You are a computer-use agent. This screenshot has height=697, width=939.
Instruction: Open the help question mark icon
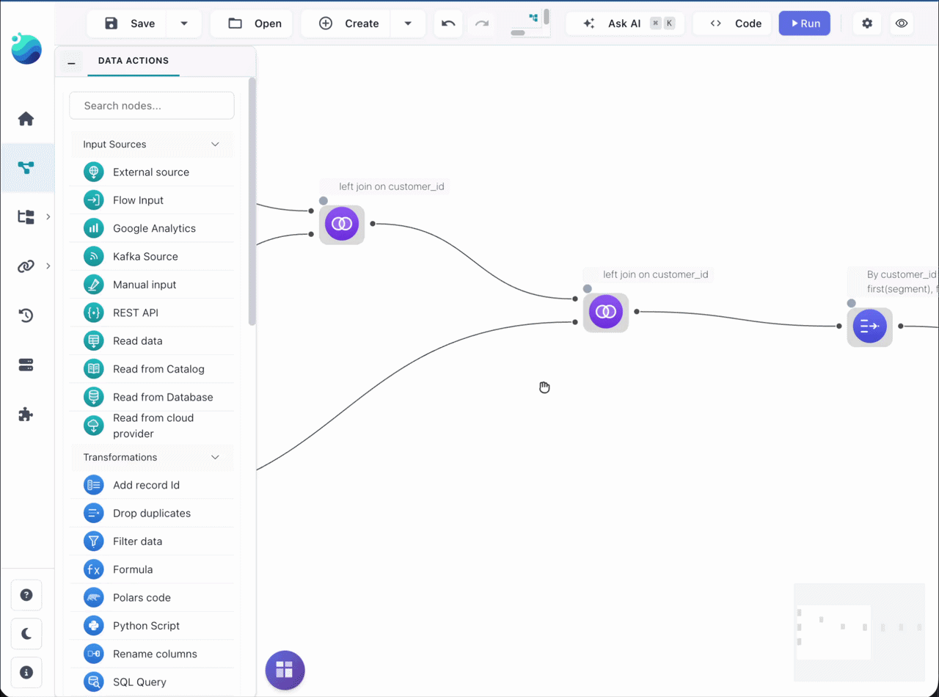pos(26,595)
